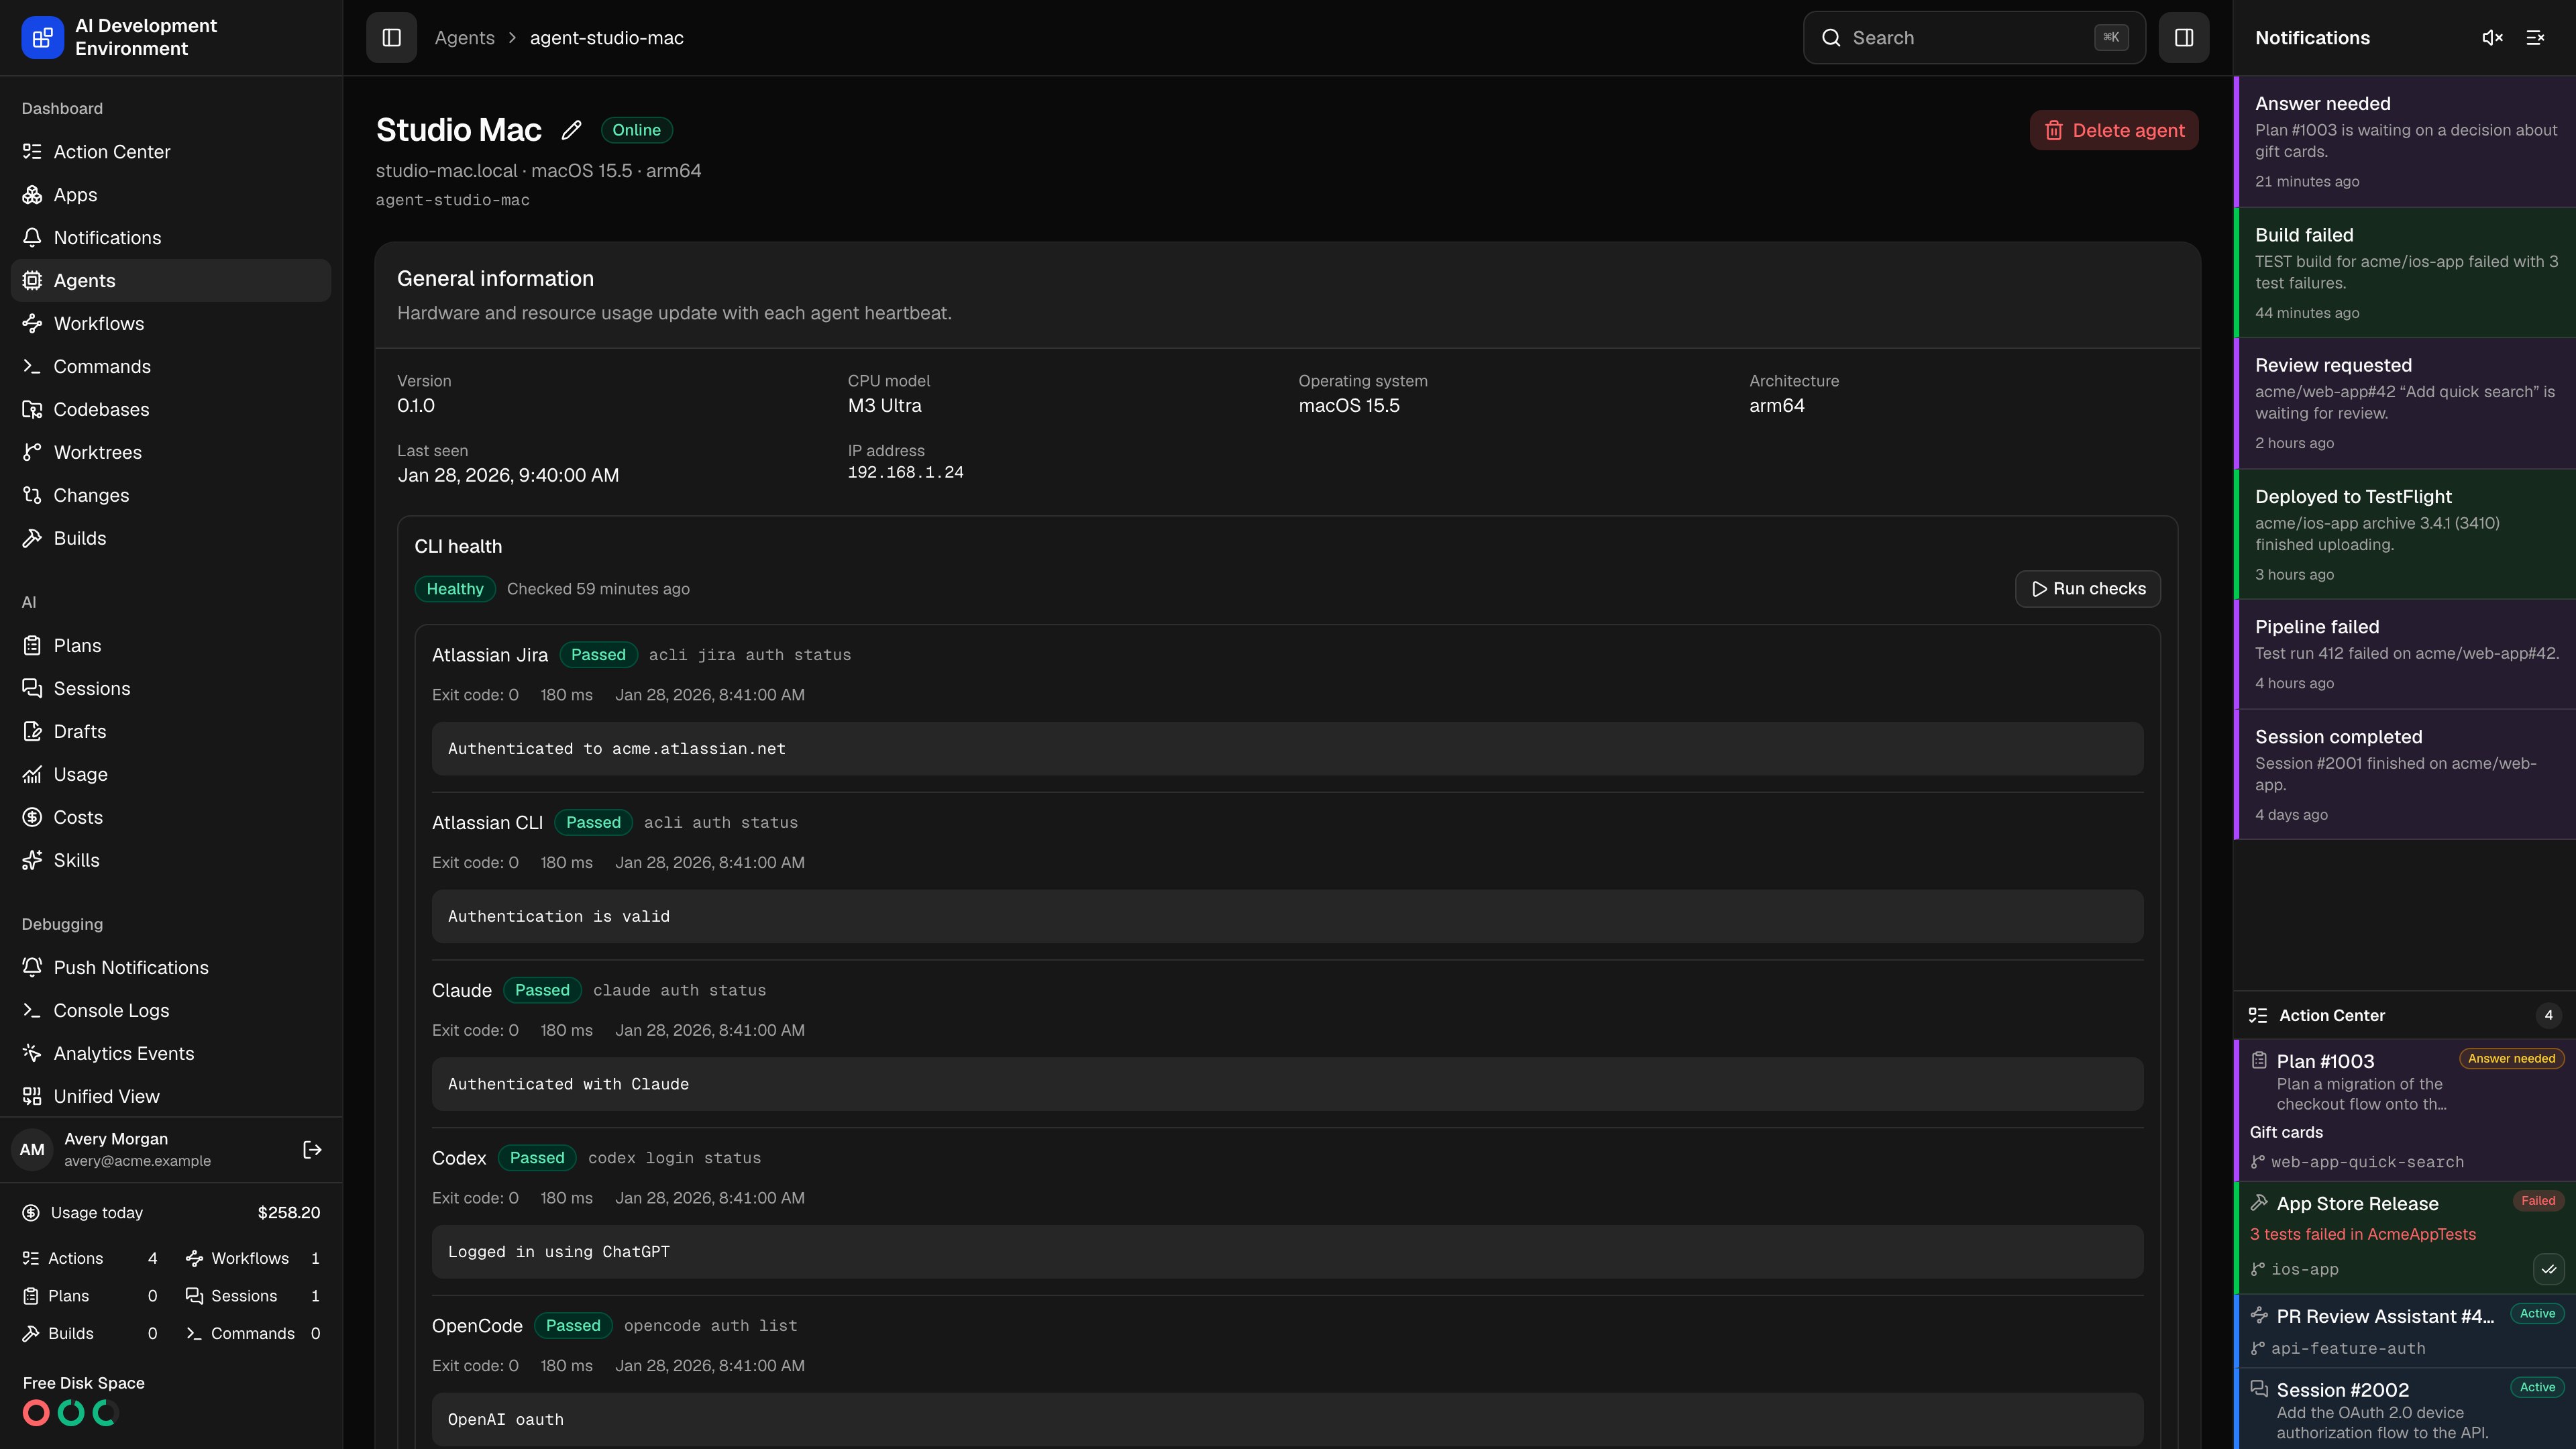Go to Agents breadcrumb link
Viewport: 2576px width, 1449px height.
[464, 38]
